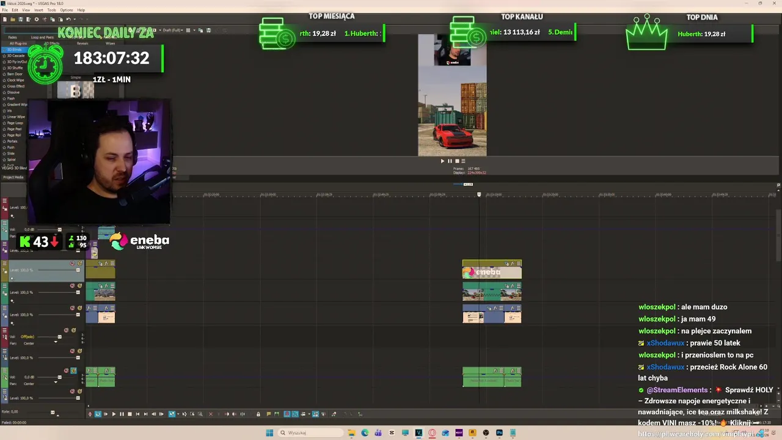Toggle Loop Playback in timeline transport
This screenshot has width=782, height=440.
98,414
